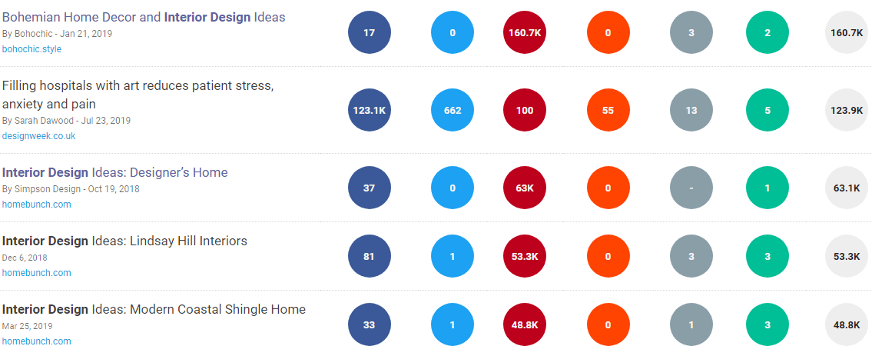This screenshot has height=356, width=872.
Task: Click the green circle showing 5
Action: point(767,111)
